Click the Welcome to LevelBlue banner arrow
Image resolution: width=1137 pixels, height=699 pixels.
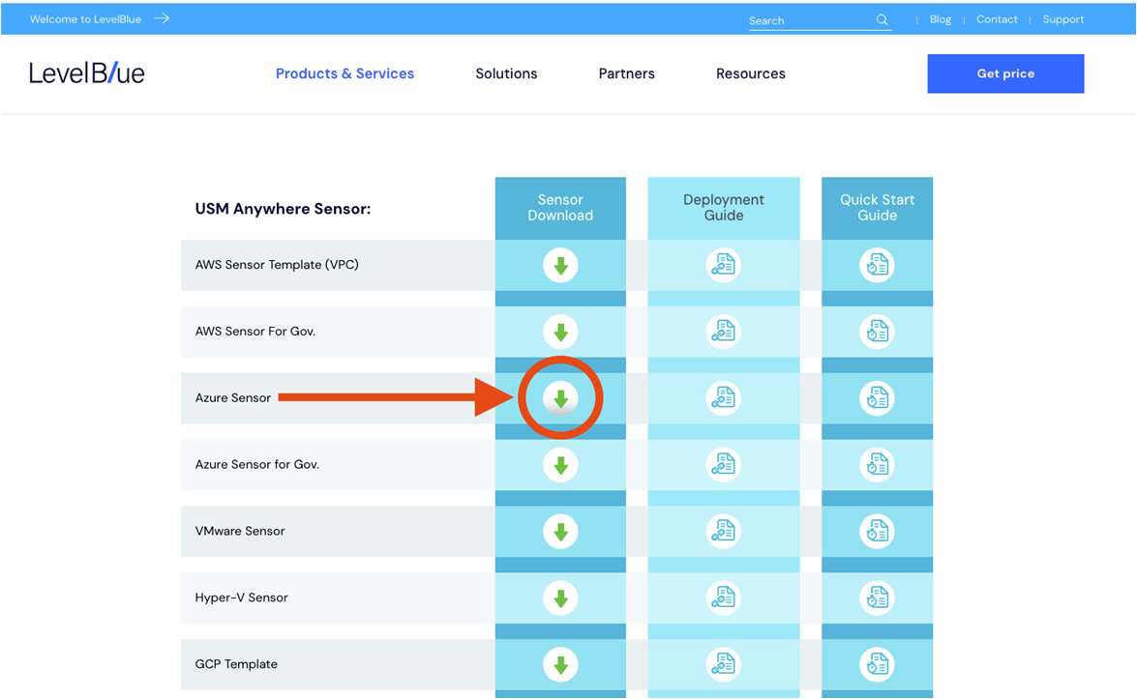(162, 17)
